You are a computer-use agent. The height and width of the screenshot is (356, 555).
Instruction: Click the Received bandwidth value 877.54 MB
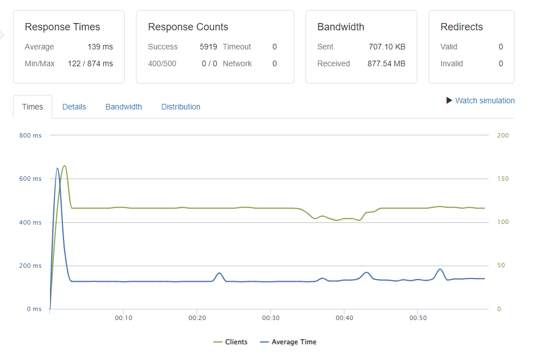(x=386, y=63)
